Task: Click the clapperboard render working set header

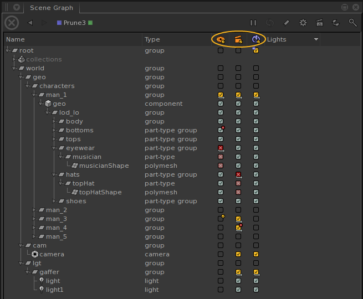Action: [x=238, y=39]
